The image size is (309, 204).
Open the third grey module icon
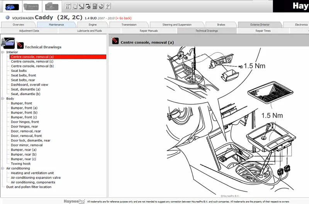point(52,7)
